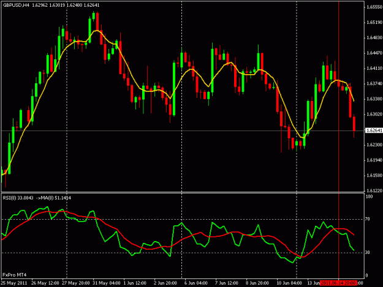This screenshot has height=287, width=383.
Task: Click the 1.63020 price axis label
Action: point(374,114)
